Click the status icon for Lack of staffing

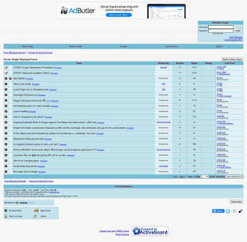click(x=6, y=111)
